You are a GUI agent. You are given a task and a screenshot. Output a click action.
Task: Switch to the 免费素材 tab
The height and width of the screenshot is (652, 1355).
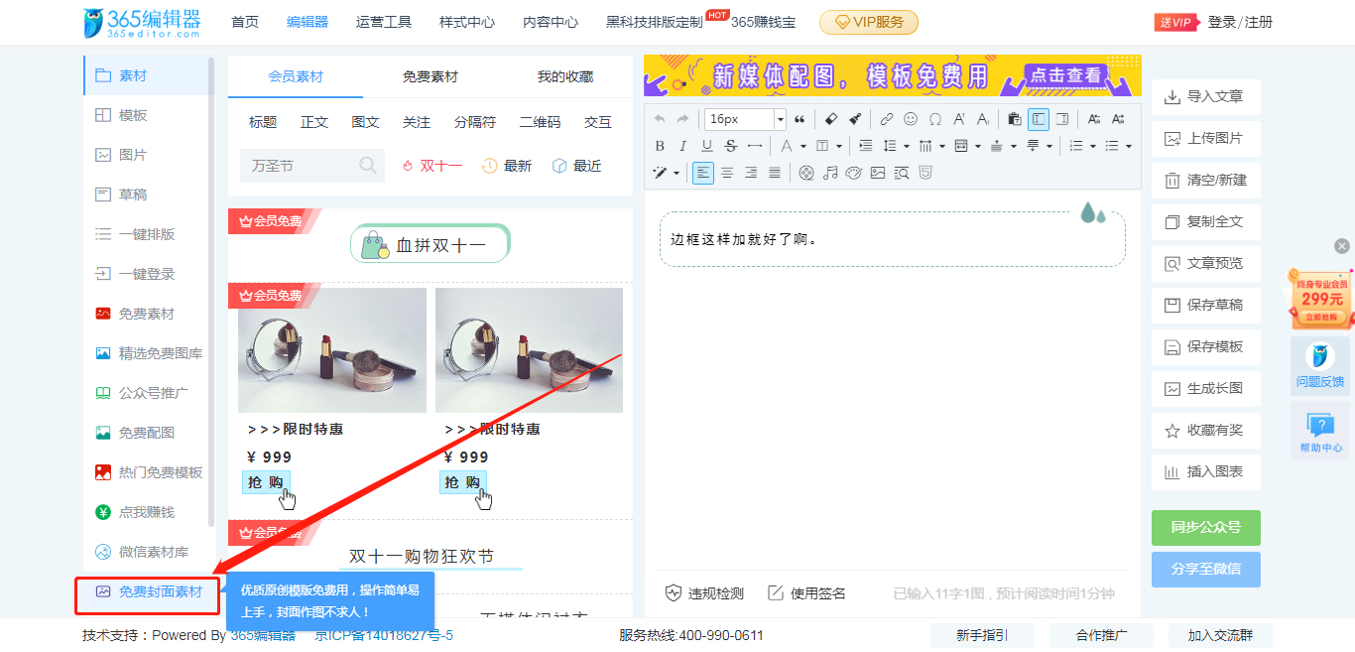pos(431,76)
